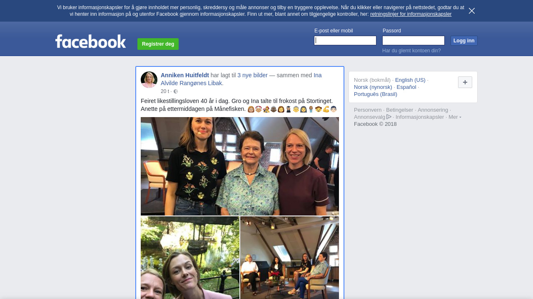The width and height of the screenshot is (533, 299).
Task: Open retningslinjer for informasjonskapsler link
Action: [x=411, y=14]
